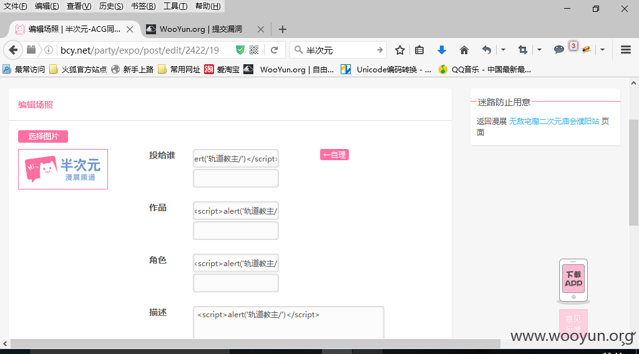Click the vertical scrollbar thumb

coord(633,173)
